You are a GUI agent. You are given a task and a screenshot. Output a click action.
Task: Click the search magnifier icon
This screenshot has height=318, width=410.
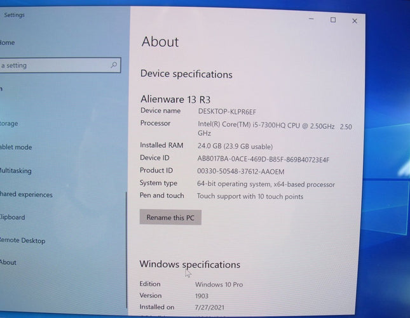pos(114,65)
